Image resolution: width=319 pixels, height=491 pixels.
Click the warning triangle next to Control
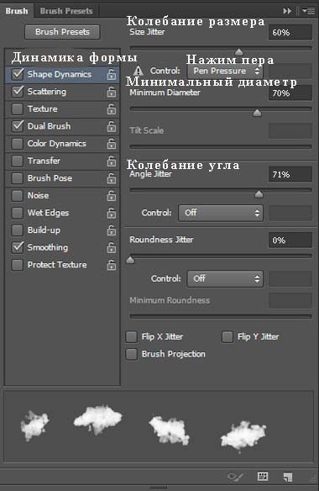[138, 71]
